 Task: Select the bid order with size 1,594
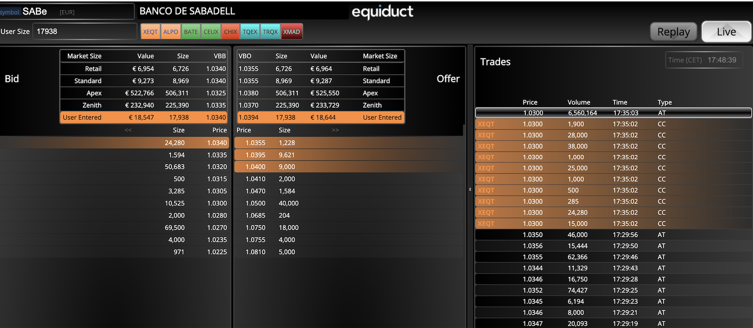point(114,155)
